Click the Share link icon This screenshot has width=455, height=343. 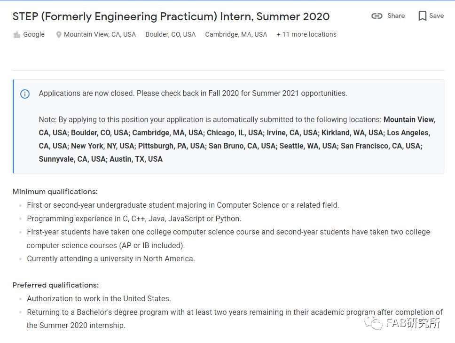pyautogui.click(x=377, y=16)
